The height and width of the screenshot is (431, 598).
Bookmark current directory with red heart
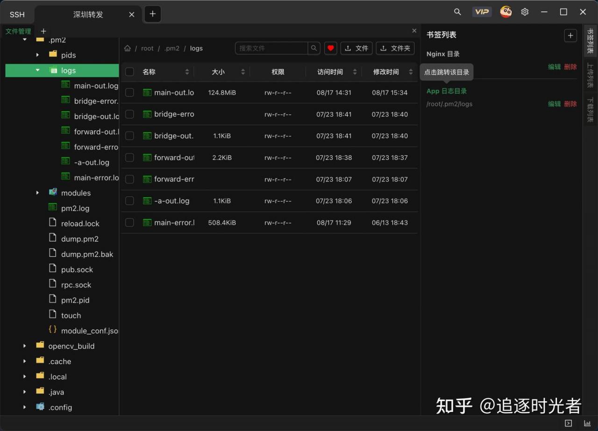click(331, 48)
